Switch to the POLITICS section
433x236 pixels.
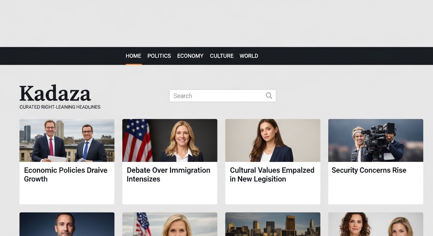pyautogui.click(x=159, y=56)
